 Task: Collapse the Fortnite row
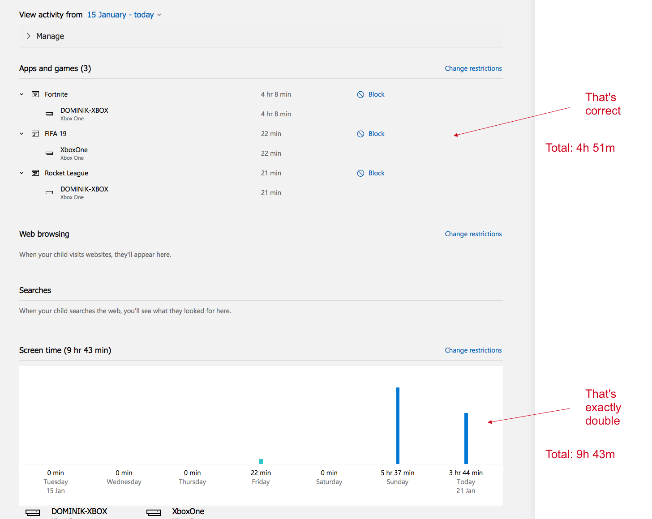point(21,94)
